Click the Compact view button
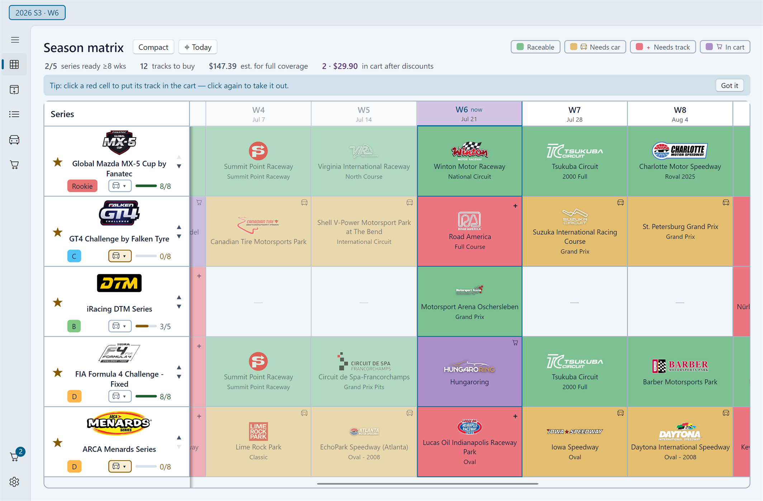Image resolution: width=763 pixels, height=501 pixels. 153,47
